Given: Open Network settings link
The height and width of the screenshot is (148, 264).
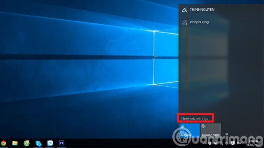Looking at the screenshot, I should click(x=195, y=118).
